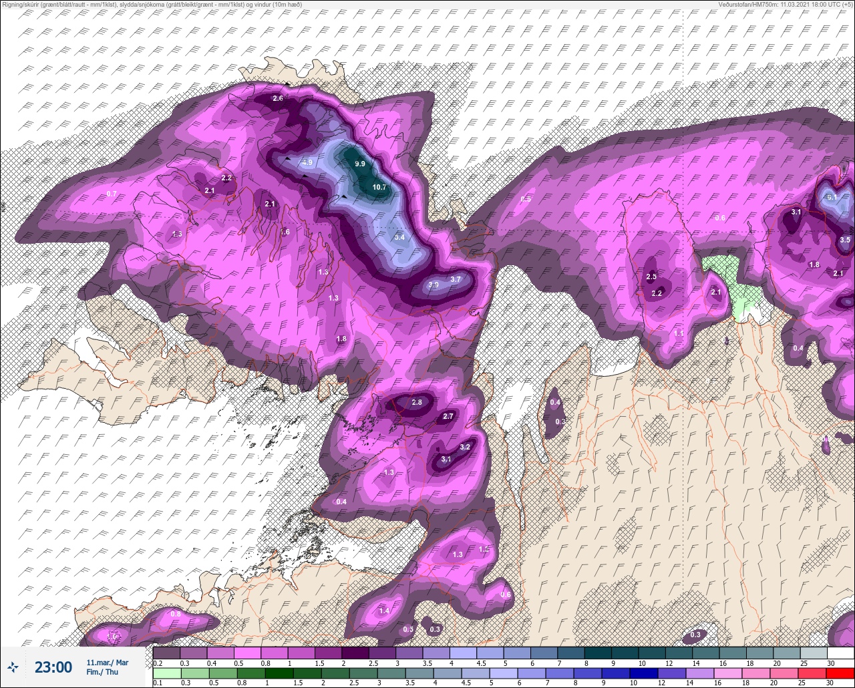Click the 23:00 forecast time display
Viewport: 855px width, 688px height.
[53, 667]
